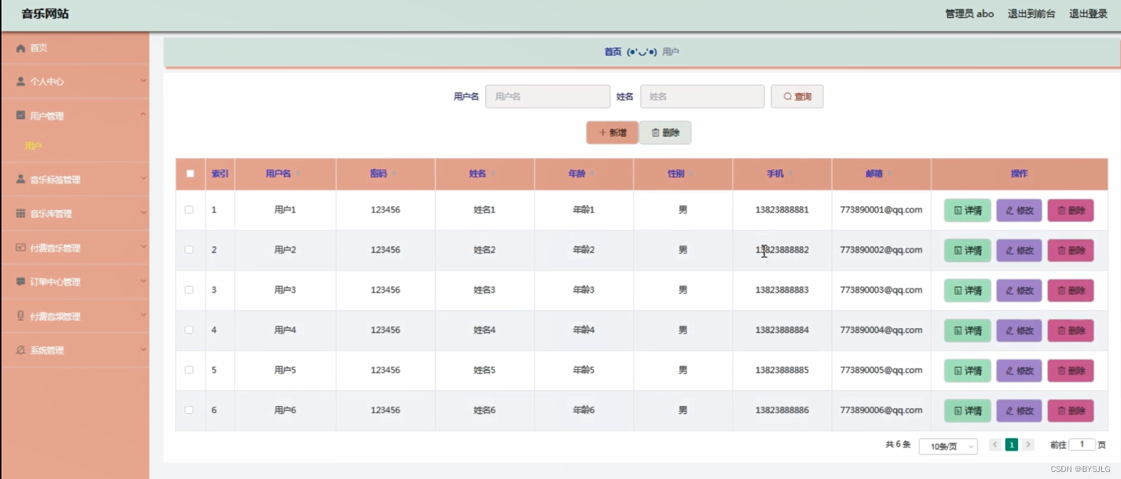Sort by the 年龄 column arrows
This screenshot has height=479, width=1121.
coord(592,174)
